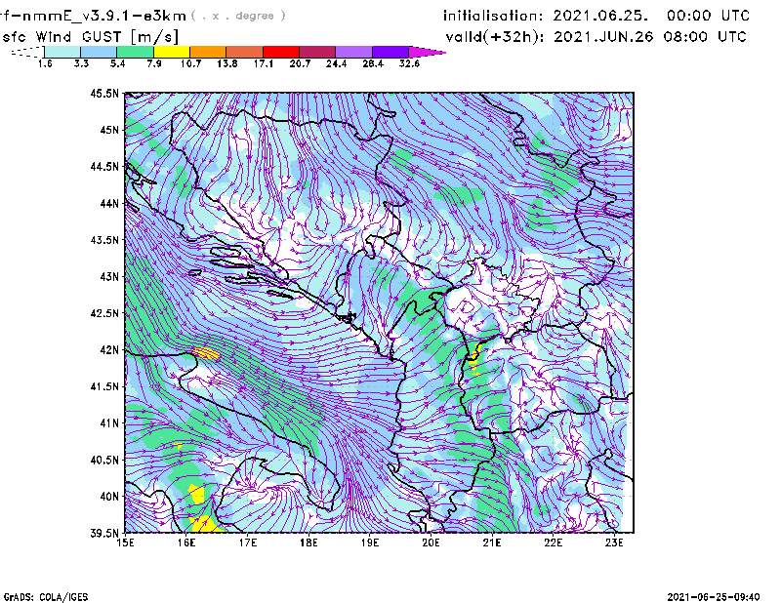Screen dimensions: 781x603
Task: Click the legend value '13.8'
Action: point(227,63)
